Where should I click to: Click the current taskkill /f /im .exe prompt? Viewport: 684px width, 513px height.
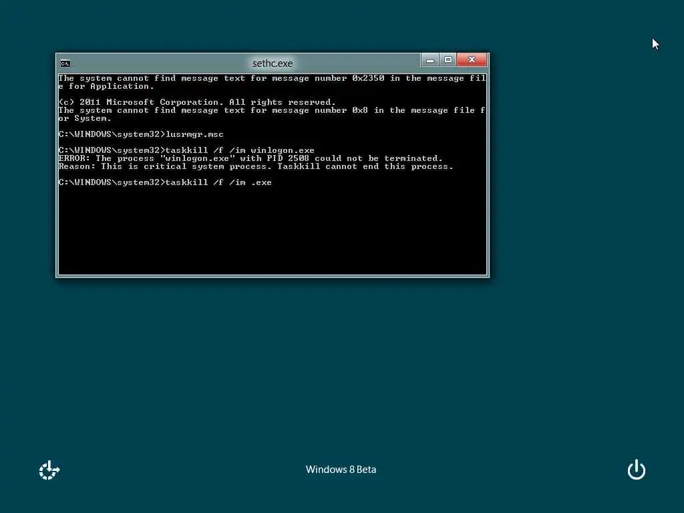pos(165,182)
